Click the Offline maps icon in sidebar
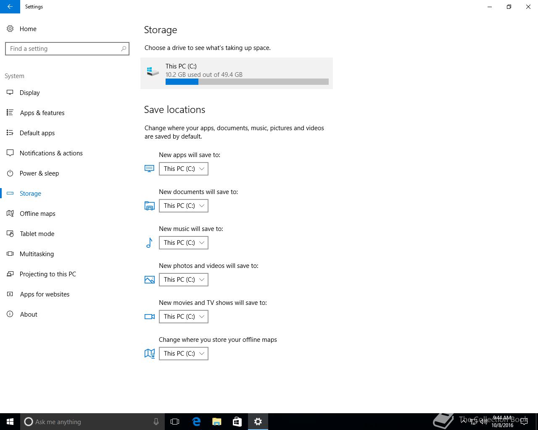Viewport: 538px width, 430px height. click(x=10, y=214)
